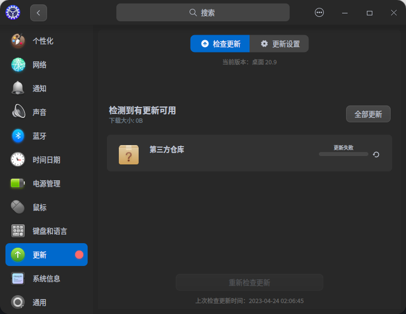Select 通知 notification settings

click(x=46, y=88)
